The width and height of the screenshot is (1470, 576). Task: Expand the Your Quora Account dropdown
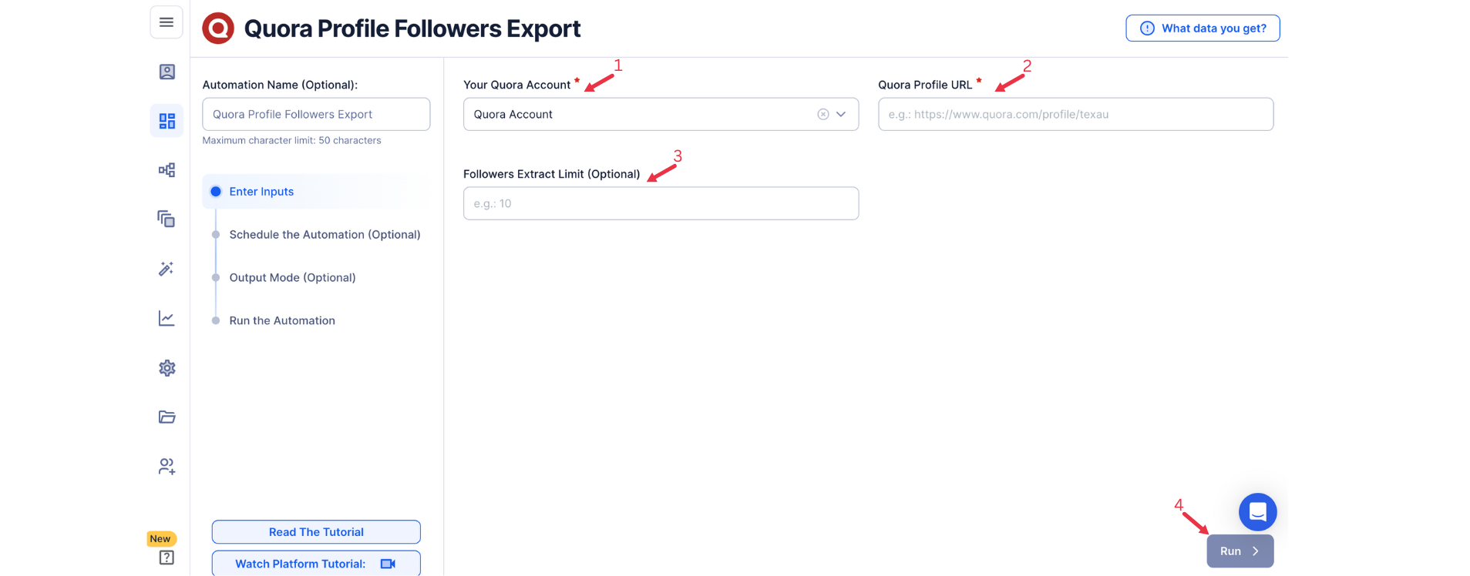click(841, 114)
